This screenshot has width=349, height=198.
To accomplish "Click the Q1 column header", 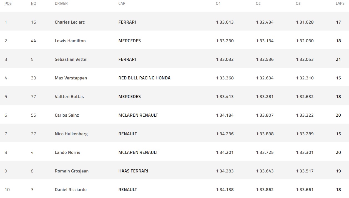I will pos(218,4).
